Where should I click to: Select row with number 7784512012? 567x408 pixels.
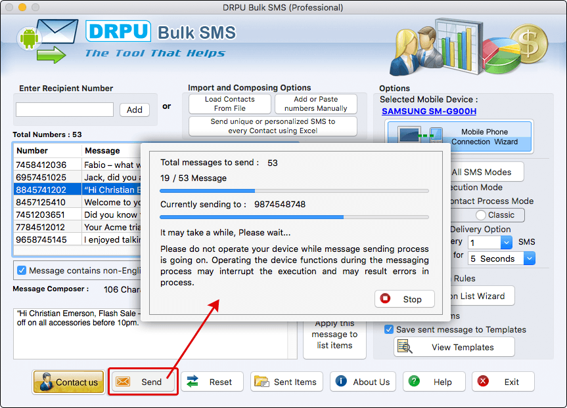coord(78,227)
